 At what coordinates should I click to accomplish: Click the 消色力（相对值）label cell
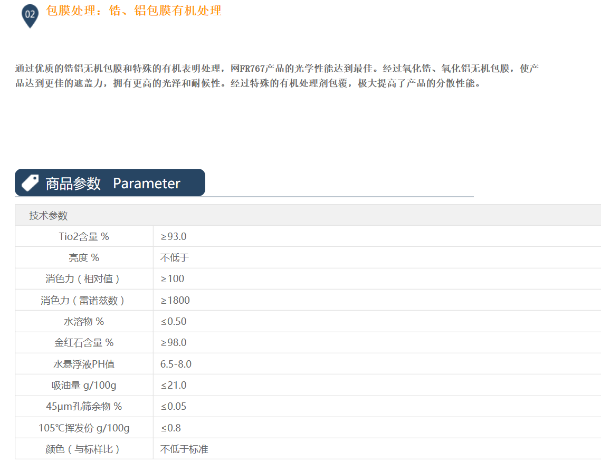[84, 279]
